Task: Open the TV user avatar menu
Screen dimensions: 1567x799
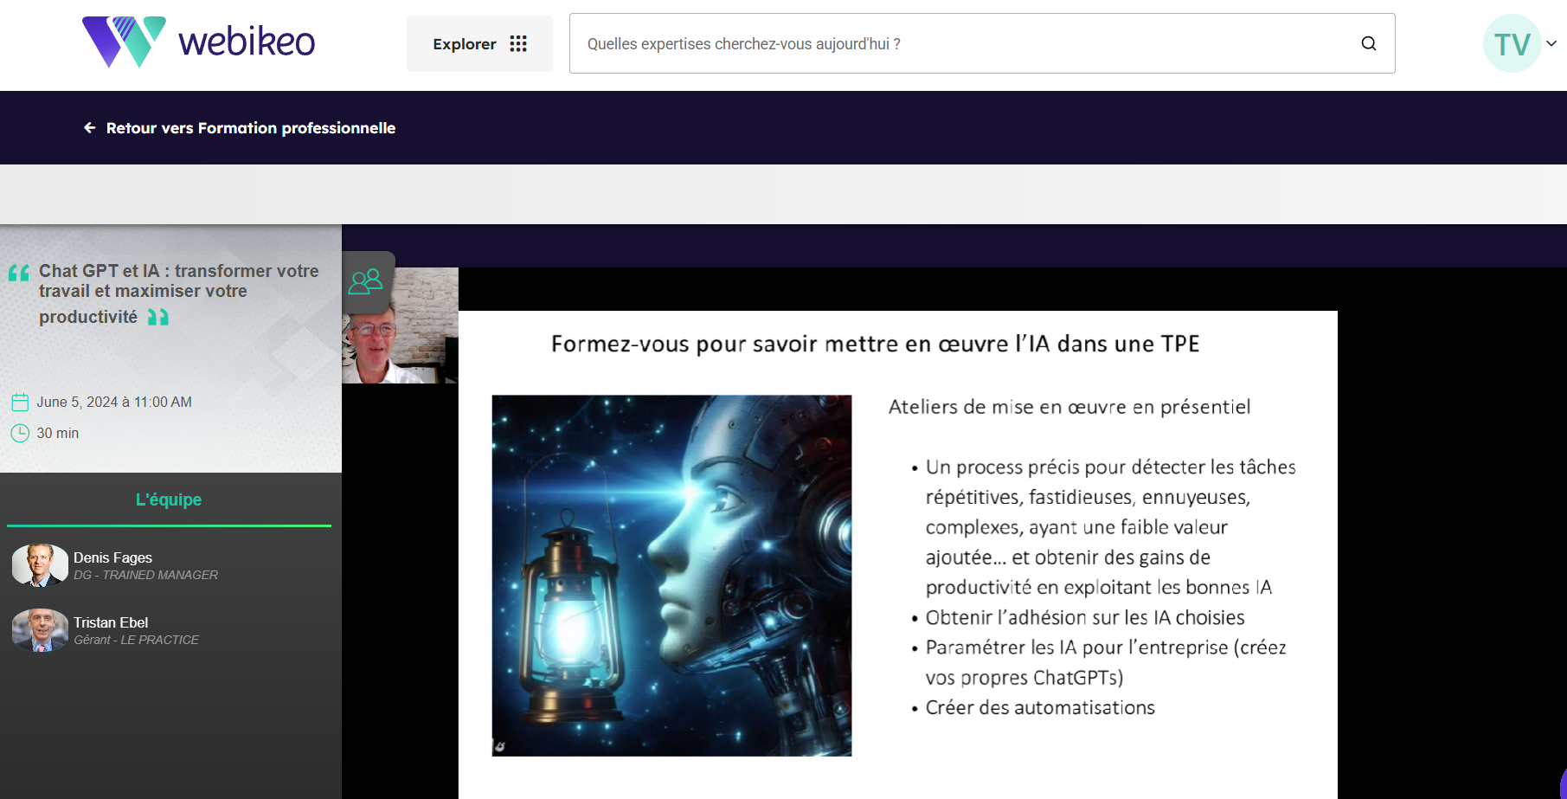Action: click(1511, 44)
